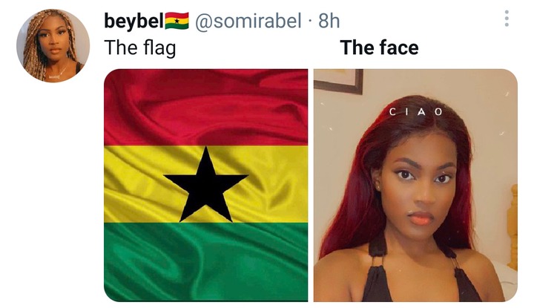Open beybel's round profile avatar
The image size is (534, 308).
(x=53, y=46)
